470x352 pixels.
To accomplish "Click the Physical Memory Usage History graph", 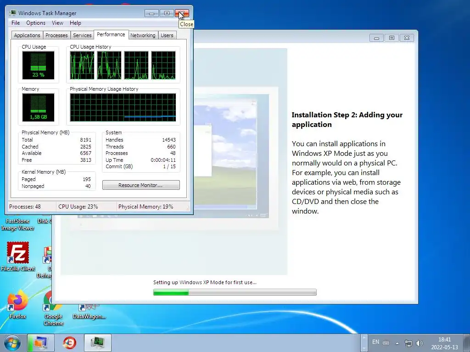I will point(123,107).
